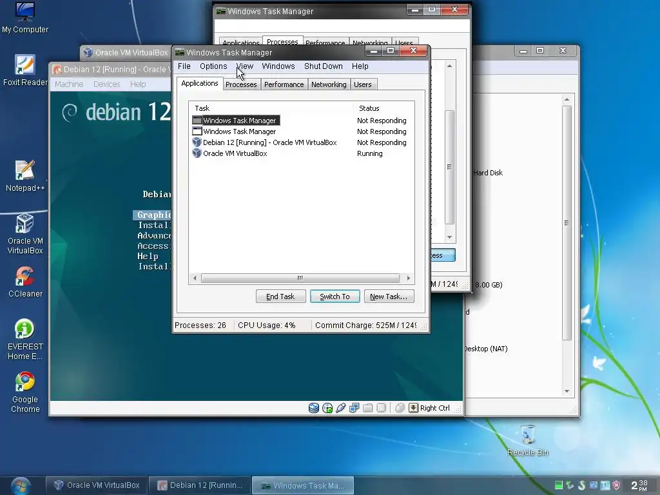Viewport: 660px width, 495px height.
Task: Open the Google Chrome desktop icon
Action: pos(25,393)
